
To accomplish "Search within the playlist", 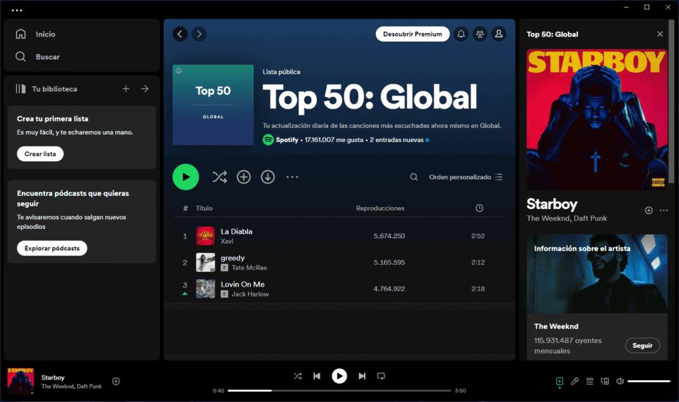I will tap(414, 176).
